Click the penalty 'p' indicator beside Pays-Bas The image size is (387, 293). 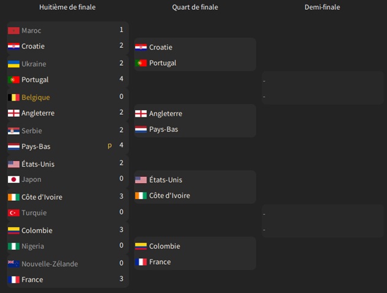tap(110, 146)
